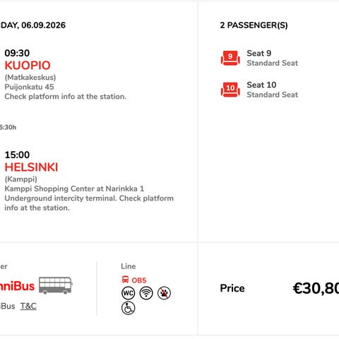Click the €30,80 price amount
The image size is (339, 339).
coord(316,288)
